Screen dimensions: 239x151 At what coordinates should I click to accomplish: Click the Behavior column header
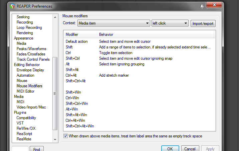tap(156, 35)
